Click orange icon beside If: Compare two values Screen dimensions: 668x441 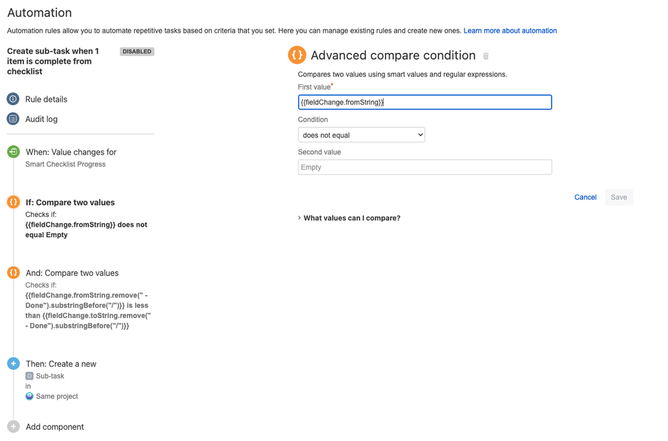(13, 202)
